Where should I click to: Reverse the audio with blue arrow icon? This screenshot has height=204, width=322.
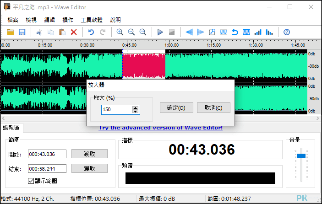[235, 32]
